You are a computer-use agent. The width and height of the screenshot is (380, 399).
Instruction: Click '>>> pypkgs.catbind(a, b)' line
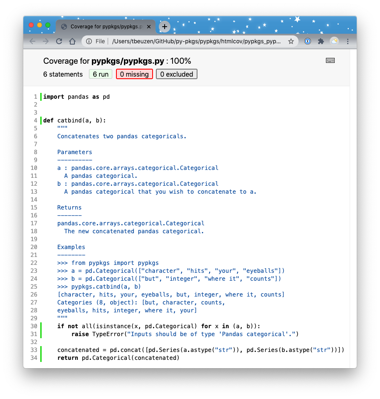point(99,287)
